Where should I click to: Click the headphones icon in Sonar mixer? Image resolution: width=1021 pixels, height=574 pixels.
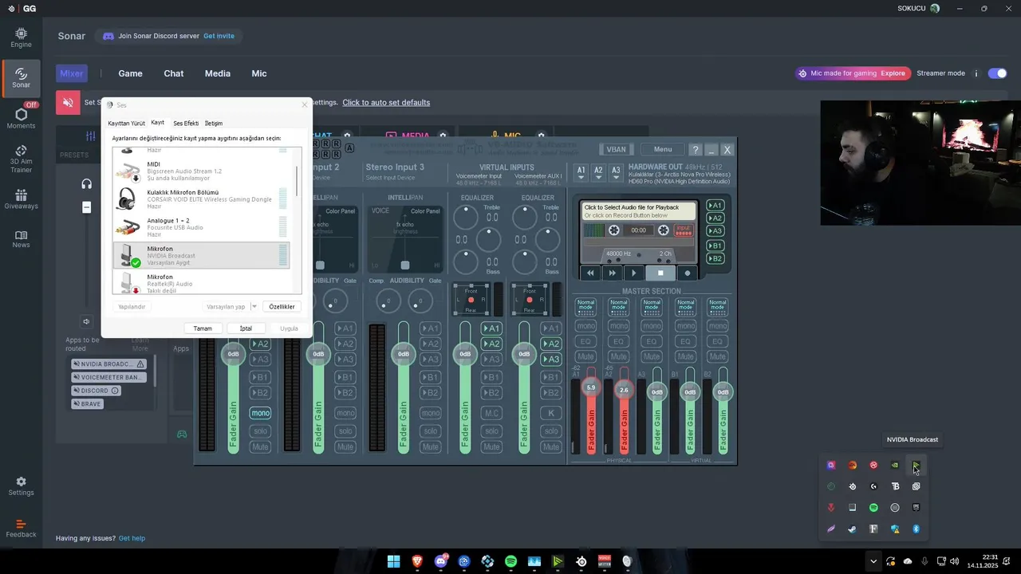click(x=86, y=183)
